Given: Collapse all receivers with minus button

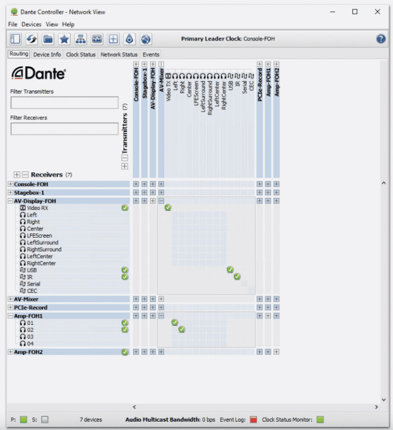Looking at the screenshot, I should coord(25,175).
